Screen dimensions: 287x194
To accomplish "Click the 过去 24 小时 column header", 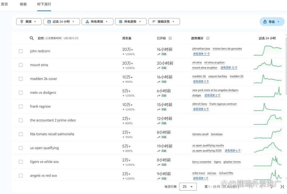I will [267, 38].
